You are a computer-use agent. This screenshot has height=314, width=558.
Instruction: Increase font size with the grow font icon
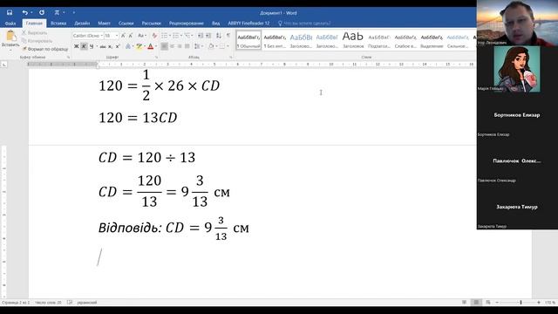click(123, 36)
